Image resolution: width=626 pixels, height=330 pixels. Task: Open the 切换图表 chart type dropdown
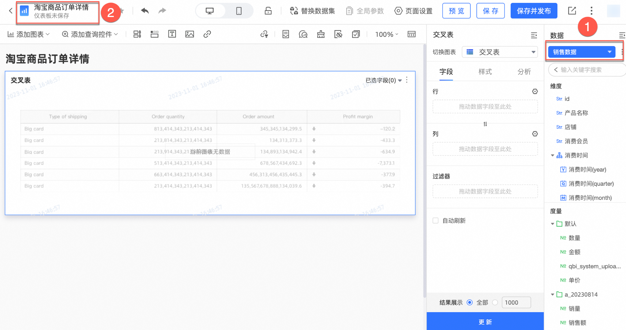(500, 52)
